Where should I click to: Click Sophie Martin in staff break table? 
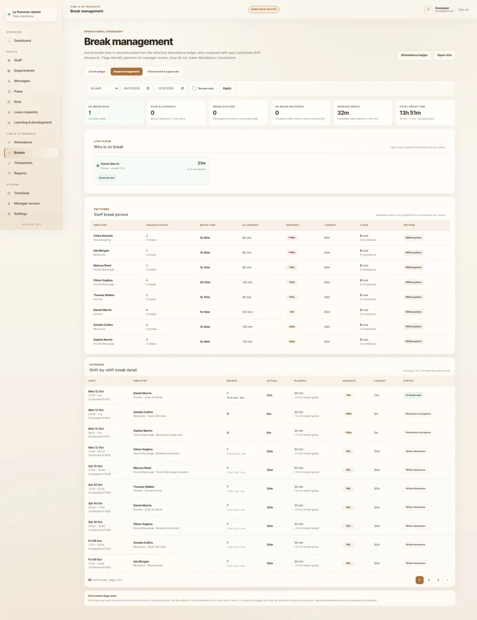click(x=103, y=340)
